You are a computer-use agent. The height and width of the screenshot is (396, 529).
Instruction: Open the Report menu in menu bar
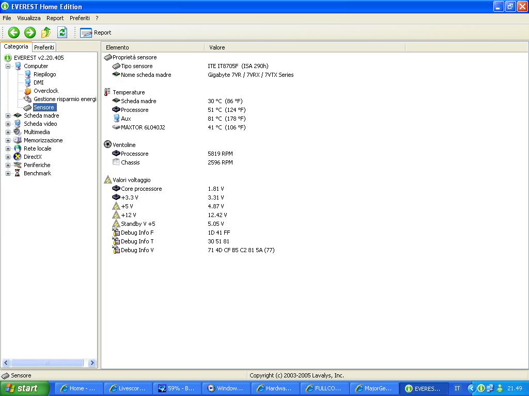[55, 18]
